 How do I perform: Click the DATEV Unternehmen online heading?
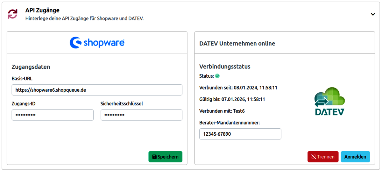coord(237,44)
